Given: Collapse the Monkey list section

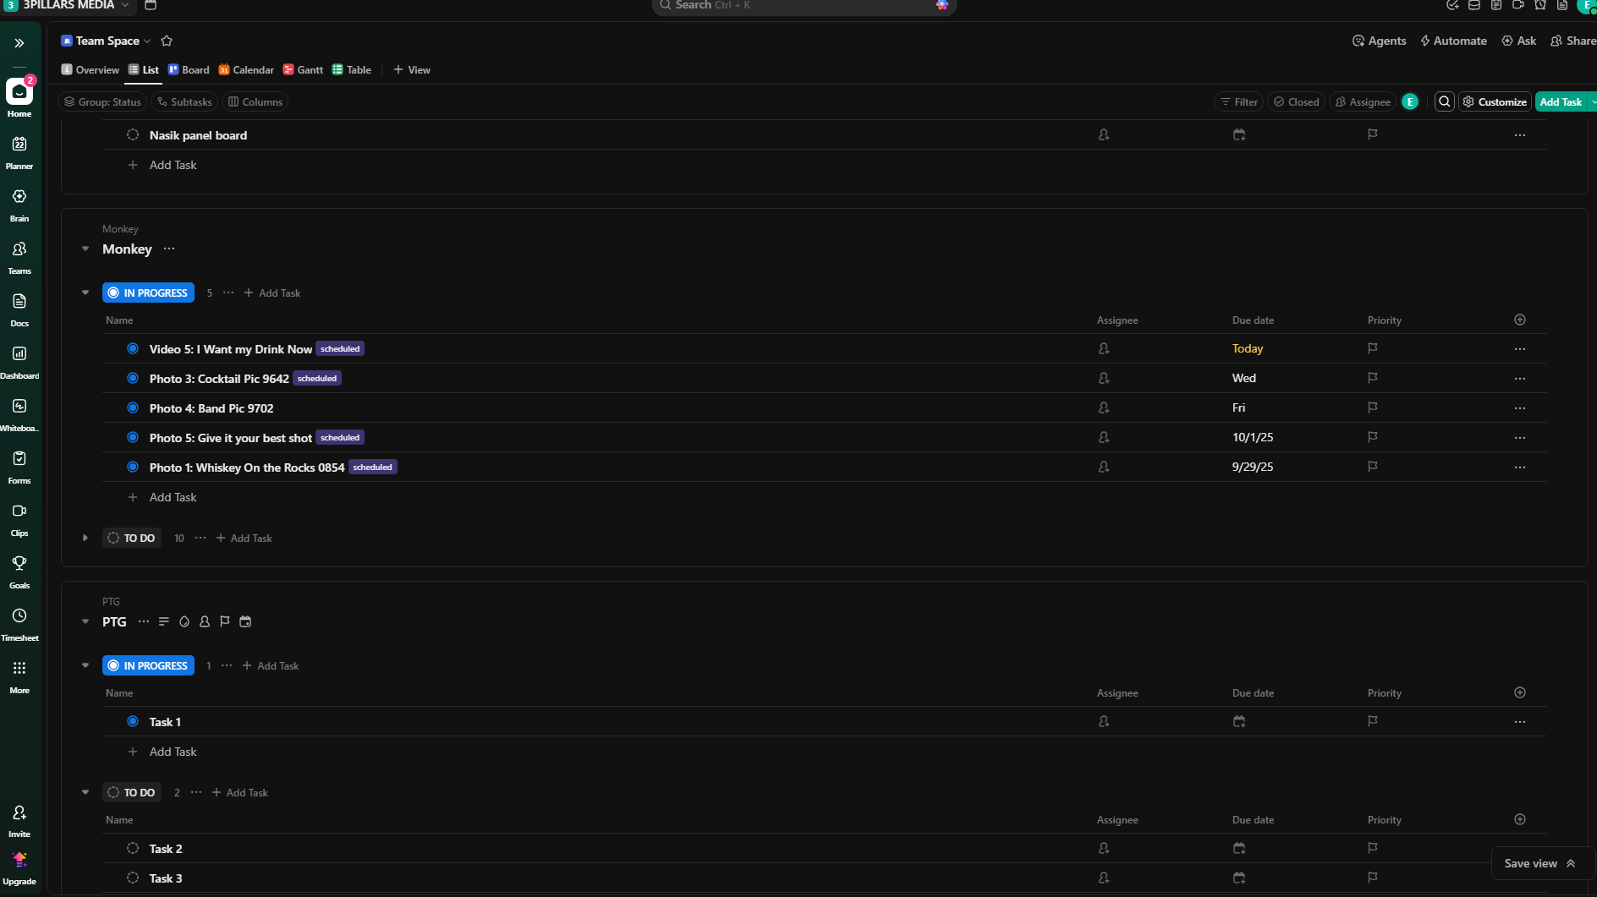Looking at the screenshot, I should (85, 249).
